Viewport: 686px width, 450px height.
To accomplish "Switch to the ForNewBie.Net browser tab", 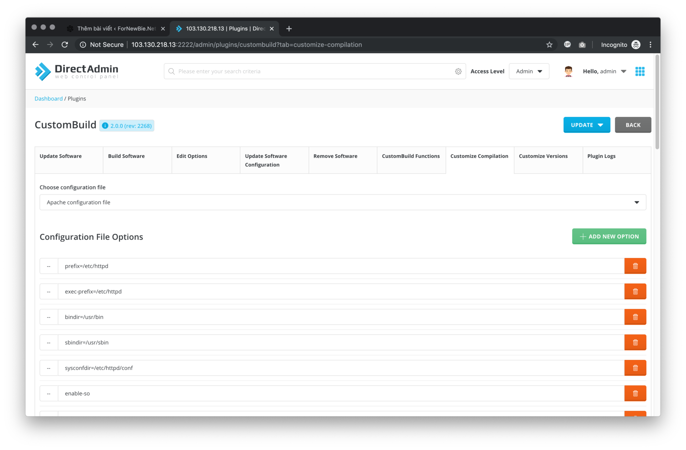I will click(116, 29).
